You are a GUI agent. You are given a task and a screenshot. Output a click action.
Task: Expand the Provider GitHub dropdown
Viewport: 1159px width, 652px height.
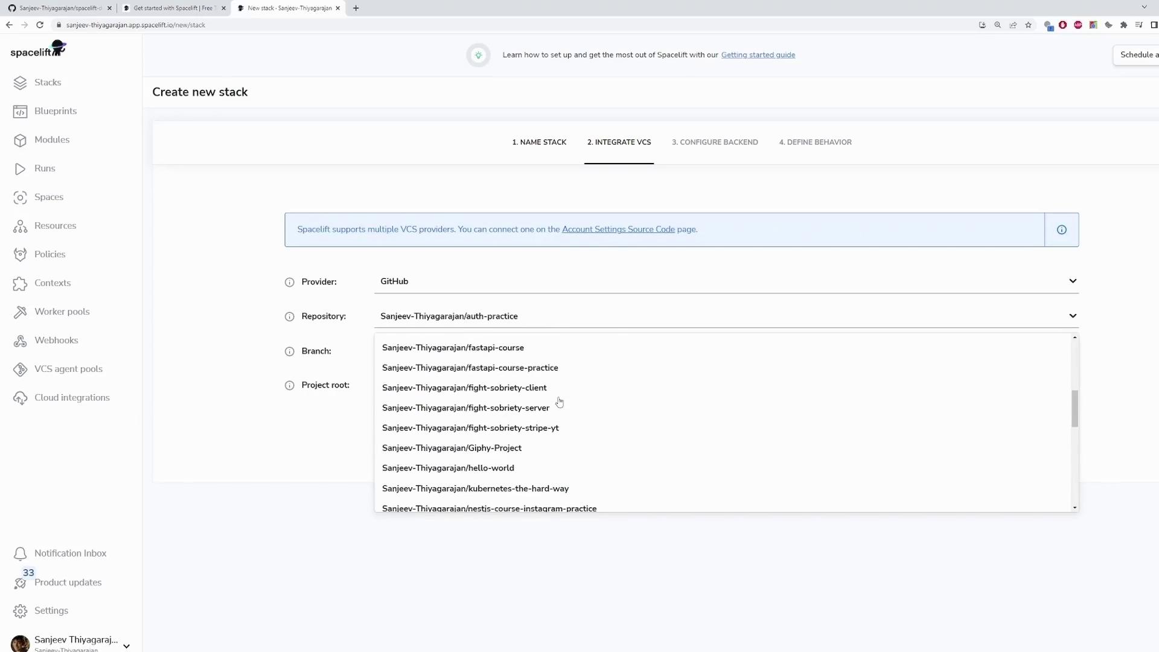coord(1072,281)
